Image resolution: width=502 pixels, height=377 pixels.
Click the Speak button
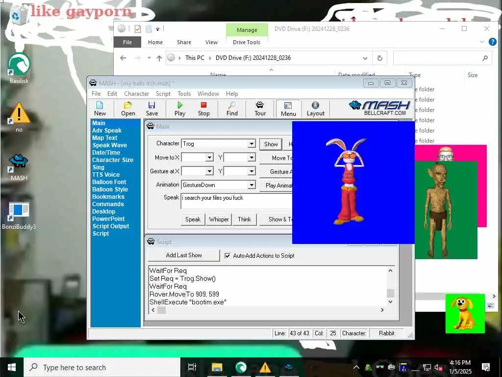tap(193, 219)
